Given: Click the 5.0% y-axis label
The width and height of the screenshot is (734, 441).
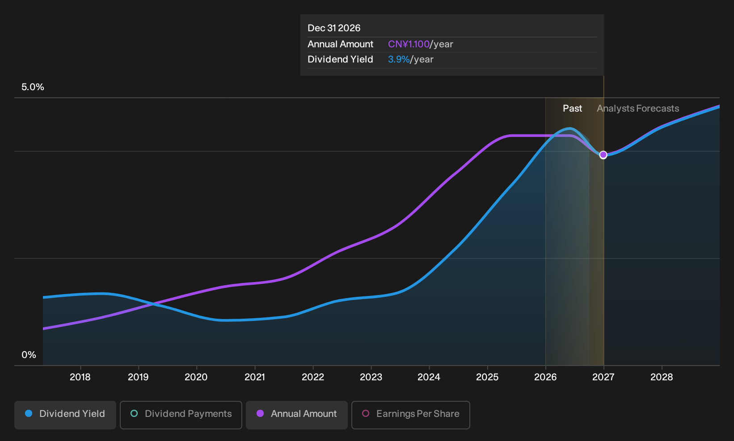Looking at the screenshot, I should pyautogui.click(x=33, y=87).
